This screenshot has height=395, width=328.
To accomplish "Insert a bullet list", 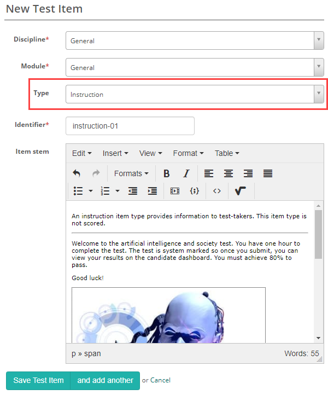I will tap(78, 191).
